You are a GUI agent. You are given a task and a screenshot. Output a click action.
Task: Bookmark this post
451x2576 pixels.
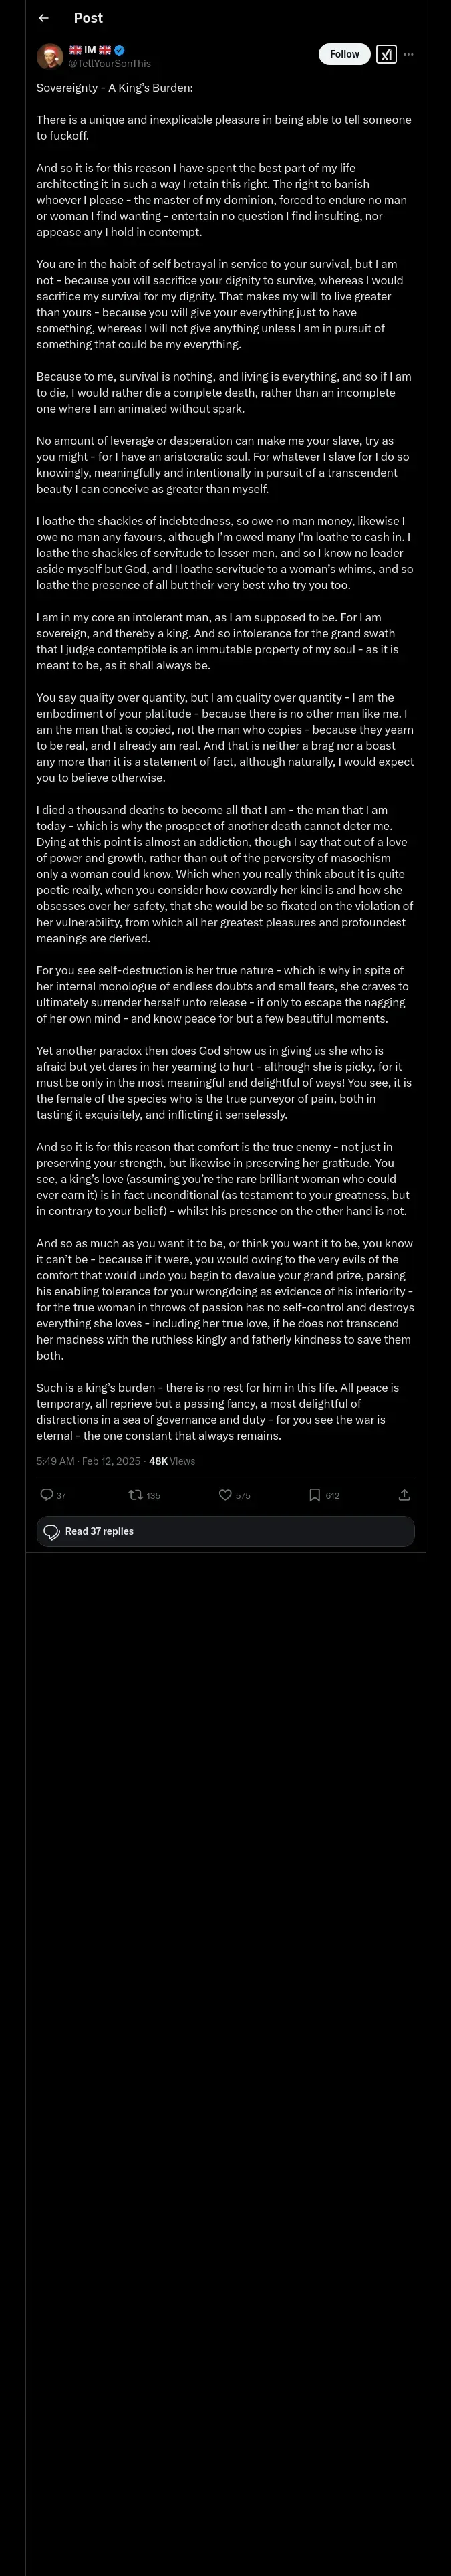click(x=314, y=1494)
